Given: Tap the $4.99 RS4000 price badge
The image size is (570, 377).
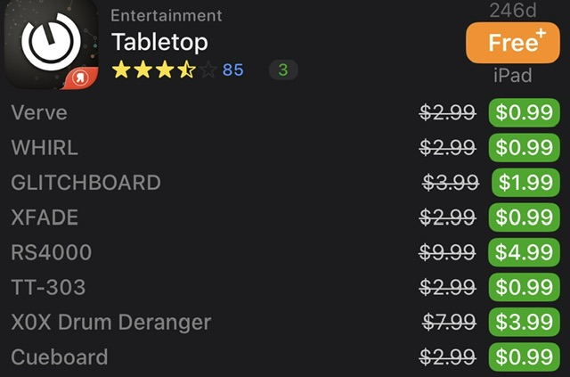Looking at the screenshot, I should pyautogui.click(x=525, y=252).
